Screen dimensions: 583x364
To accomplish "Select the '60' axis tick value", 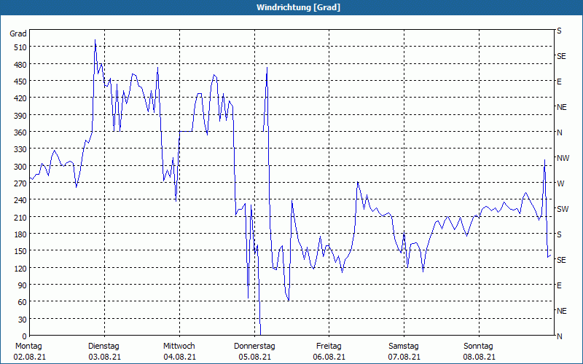I will coord(23,302).
